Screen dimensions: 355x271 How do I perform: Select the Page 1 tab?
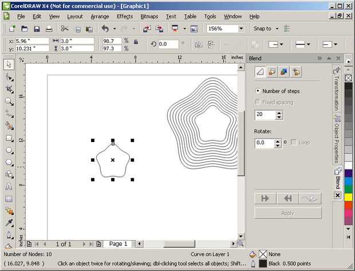tap(118, 244)
